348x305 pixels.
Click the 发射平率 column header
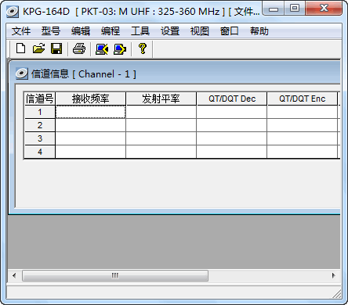tap(161, 99)
